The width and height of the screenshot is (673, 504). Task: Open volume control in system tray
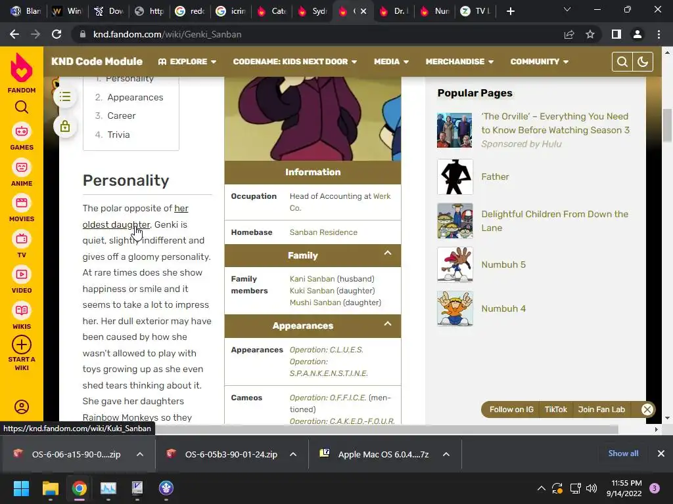[592, 488]
